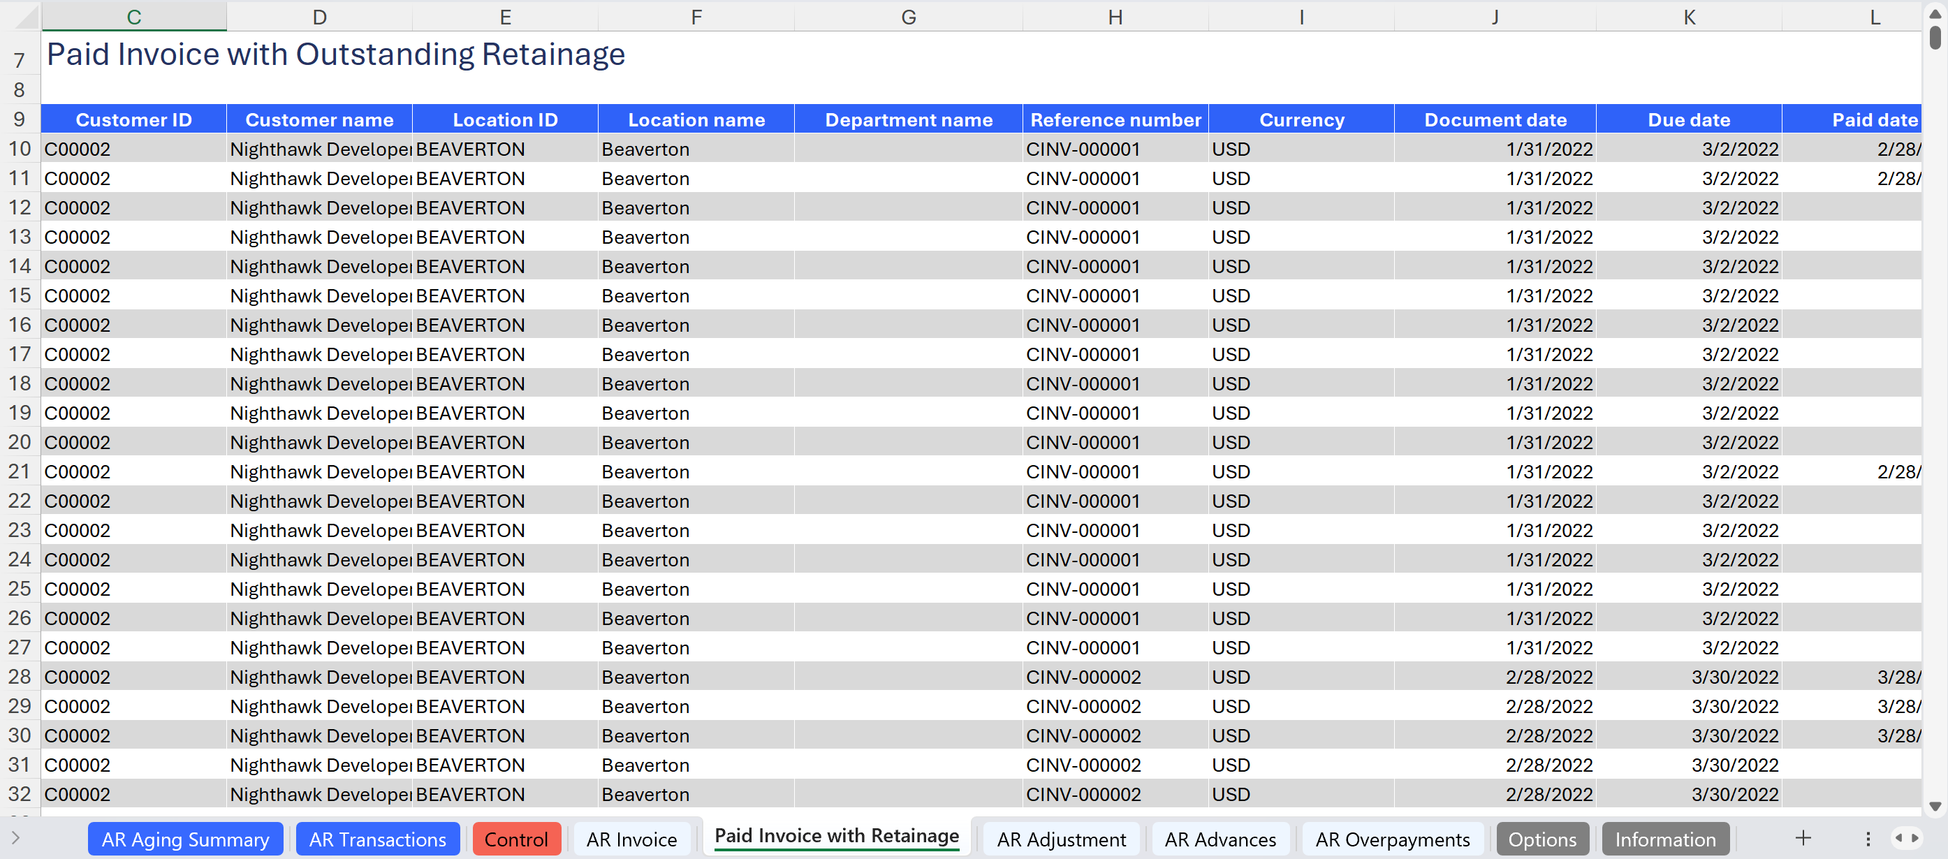Go to the red Control tab
This screenshot has width=1948, height=859.
pyautogui.click(x=515, y=839)
